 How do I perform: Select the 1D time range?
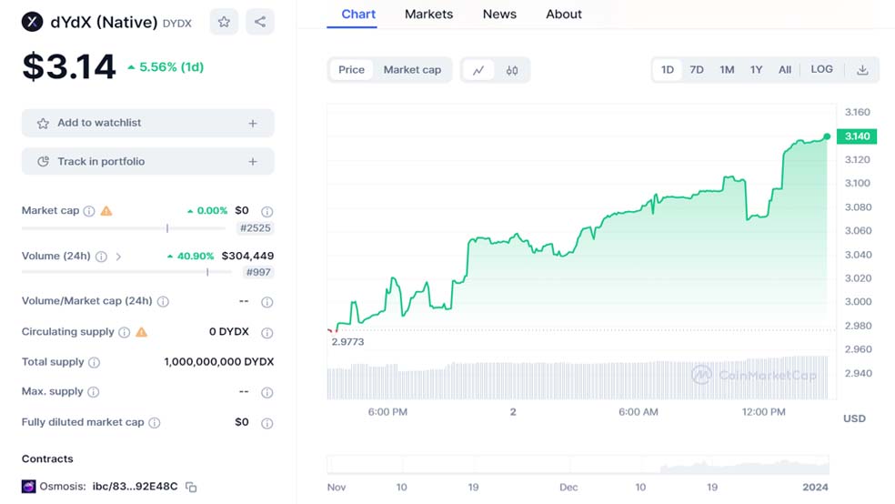(x=668, y=70)
